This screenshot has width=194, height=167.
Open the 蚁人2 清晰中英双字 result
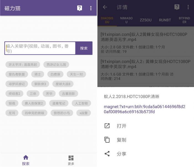pyautogui.click(x=145, y=64)
